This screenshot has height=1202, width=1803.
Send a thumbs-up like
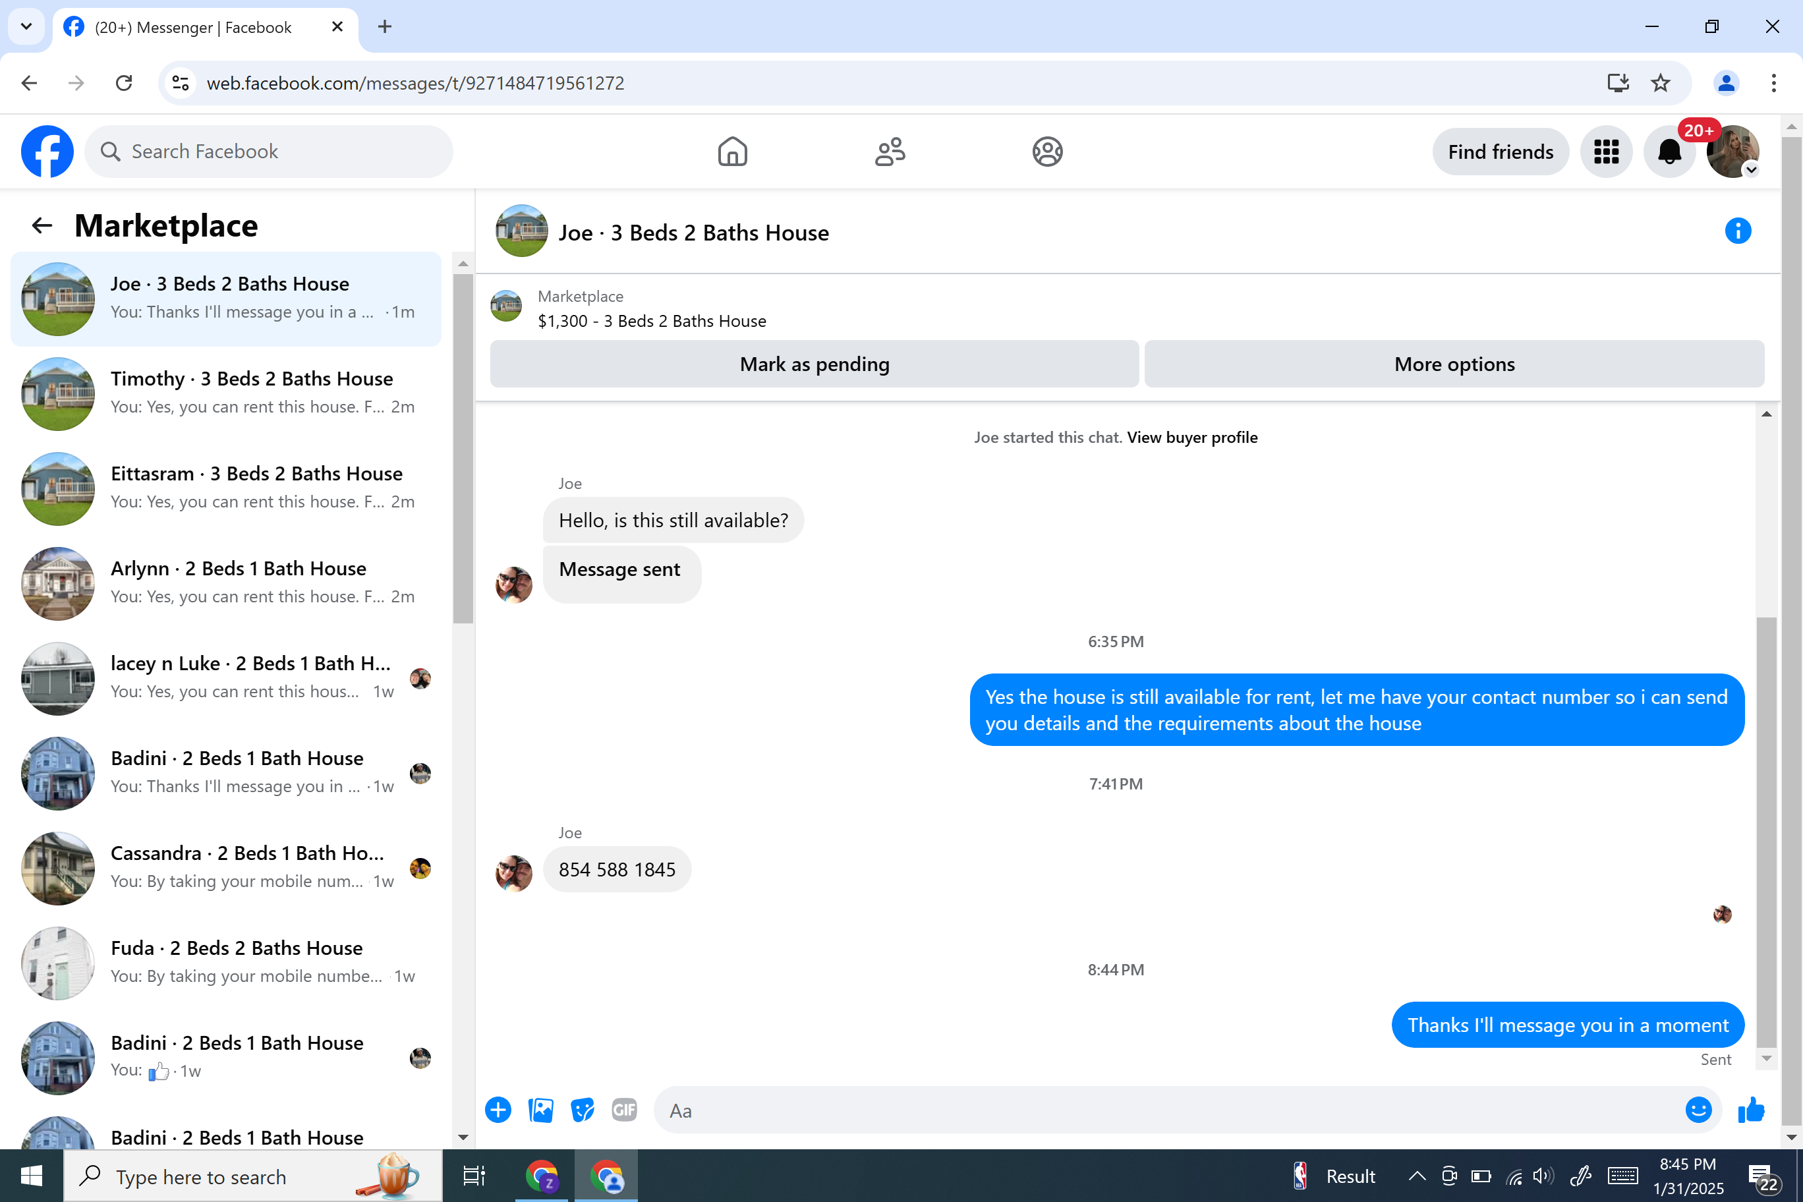pos(1751,1110)
